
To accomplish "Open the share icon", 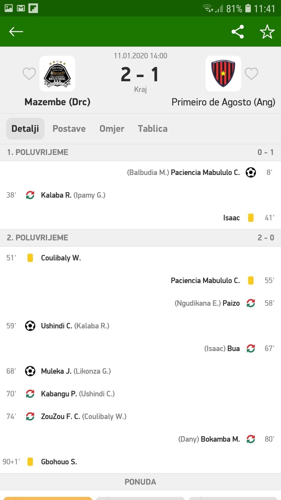I will tap(238, 32).
